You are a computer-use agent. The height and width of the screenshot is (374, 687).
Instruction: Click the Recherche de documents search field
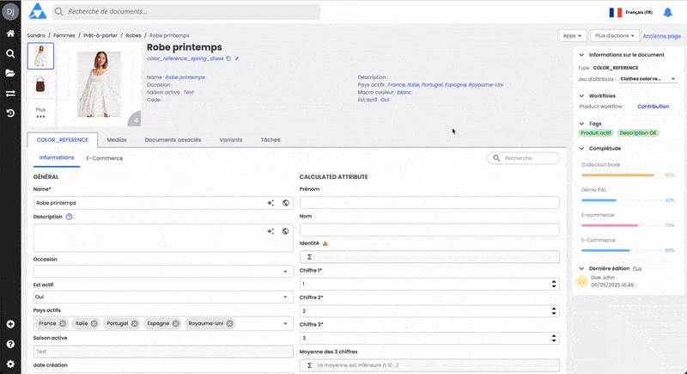click(x=186, y=12)
